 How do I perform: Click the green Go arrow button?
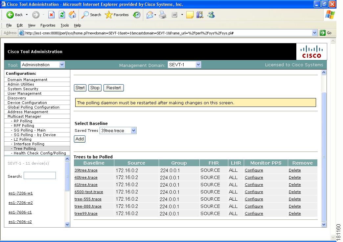pos(322,33)
